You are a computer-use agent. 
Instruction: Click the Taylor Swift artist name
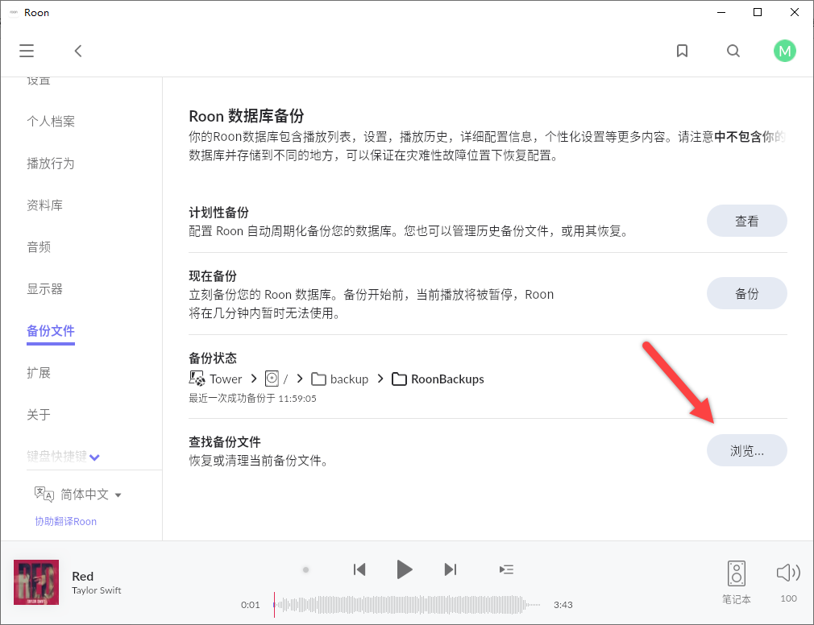97,590
